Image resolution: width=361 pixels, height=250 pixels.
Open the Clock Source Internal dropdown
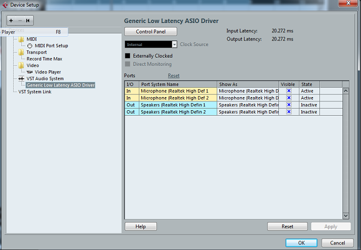pyautogui.click(x=151, y=44)
